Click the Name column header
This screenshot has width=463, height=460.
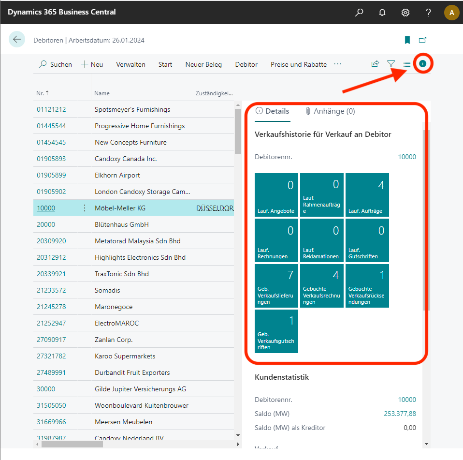102,93
